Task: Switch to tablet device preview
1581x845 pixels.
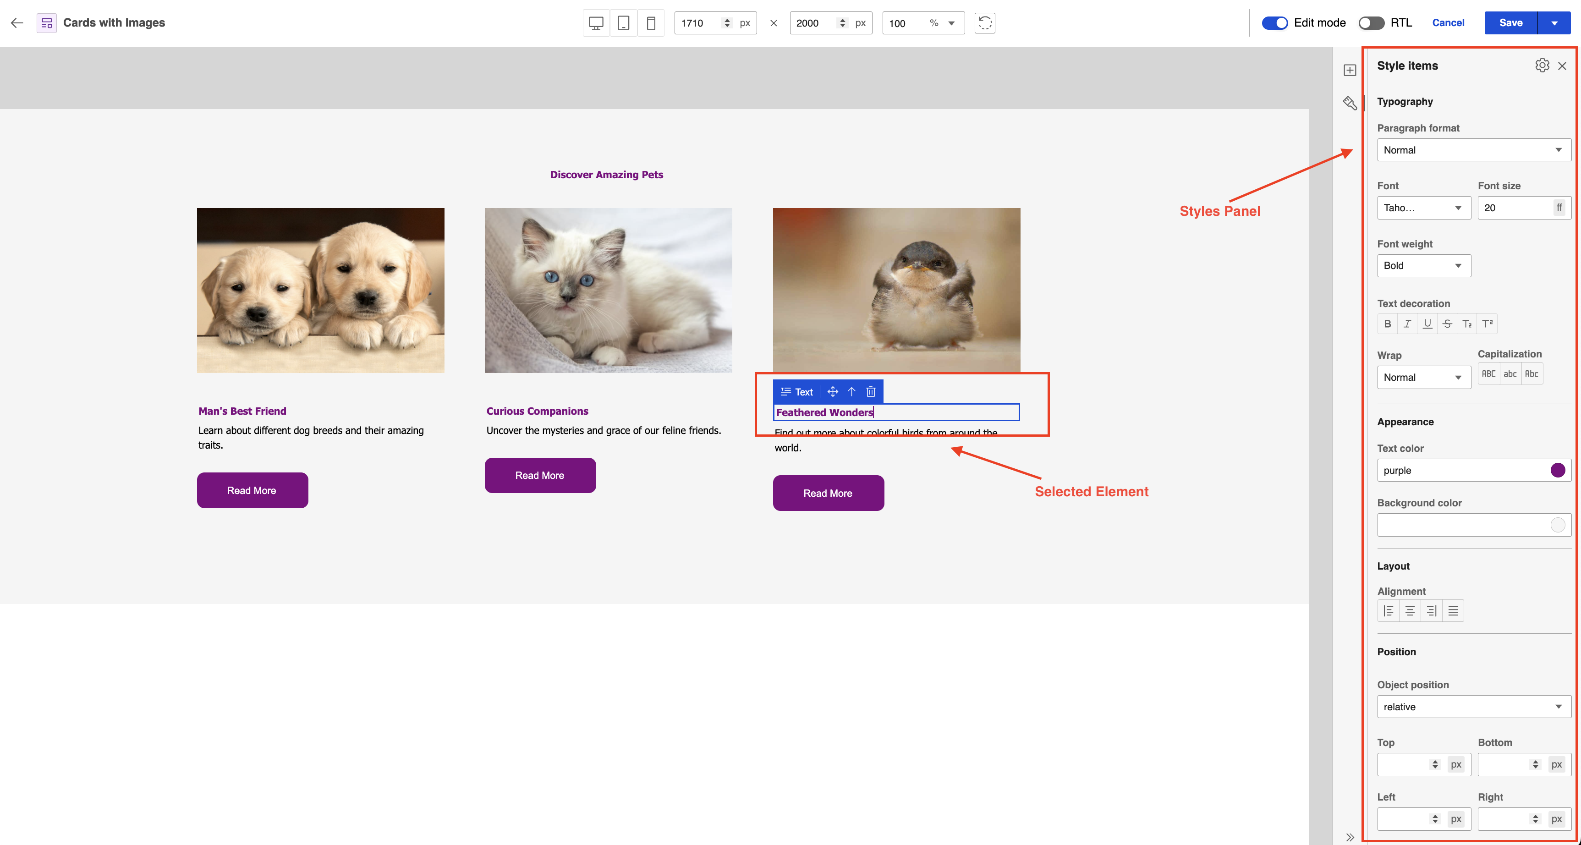Action: coord(623,23)
